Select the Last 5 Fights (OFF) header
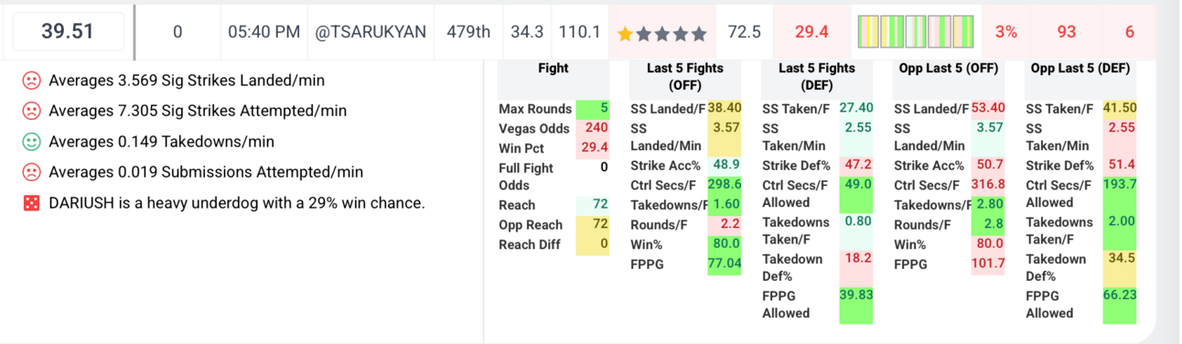The image size is (1182, 344). click(684, 77)
